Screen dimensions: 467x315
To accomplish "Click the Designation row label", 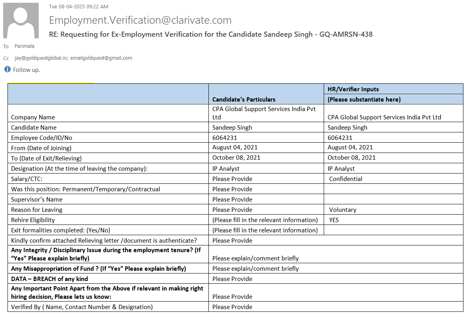I will tap(79, 168).
